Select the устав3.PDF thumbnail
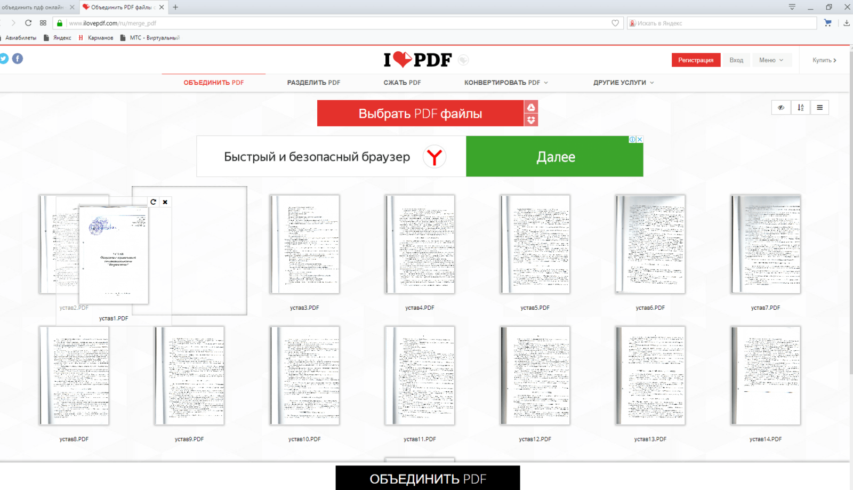The height and width of the screenshot is (490, 853). point(304,244)
